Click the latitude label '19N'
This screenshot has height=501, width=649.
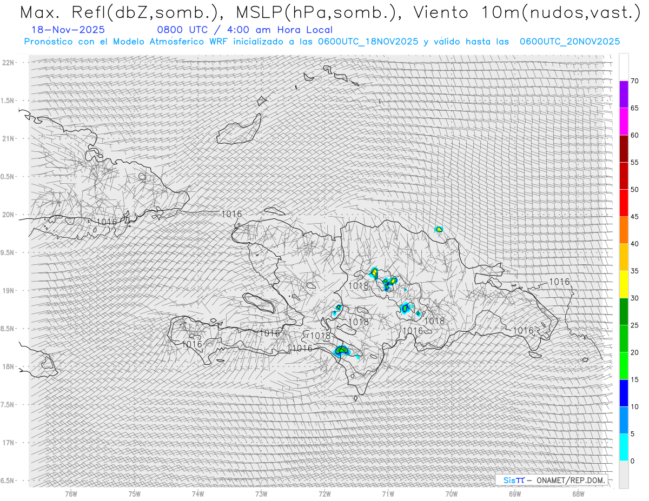coord(9,291)
